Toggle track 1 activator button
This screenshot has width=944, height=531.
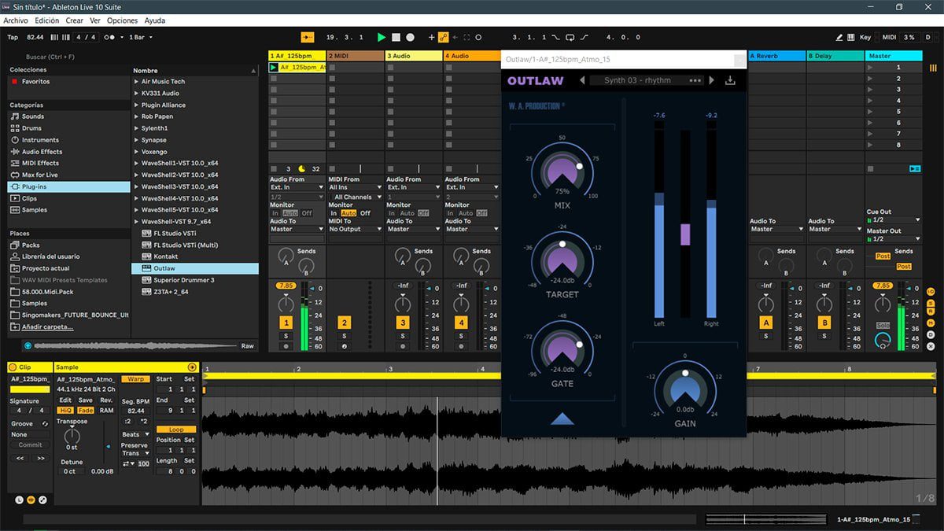(286, 323)
